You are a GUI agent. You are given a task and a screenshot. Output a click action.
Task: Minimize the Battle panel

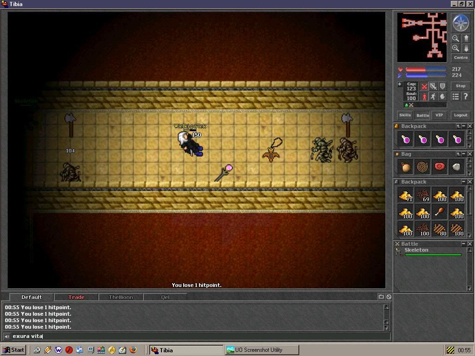click(464, 244)
